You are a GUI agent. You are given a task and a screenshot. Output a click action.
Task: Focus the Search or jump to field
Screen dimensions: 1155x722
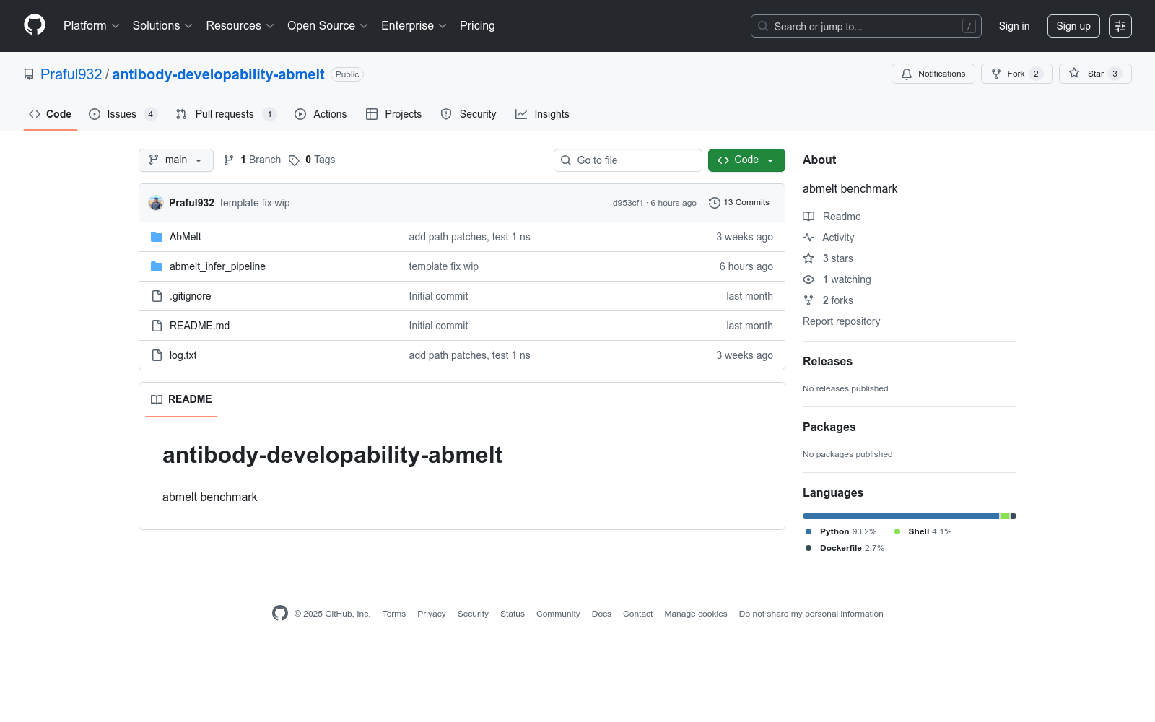[x=866, y=26]
